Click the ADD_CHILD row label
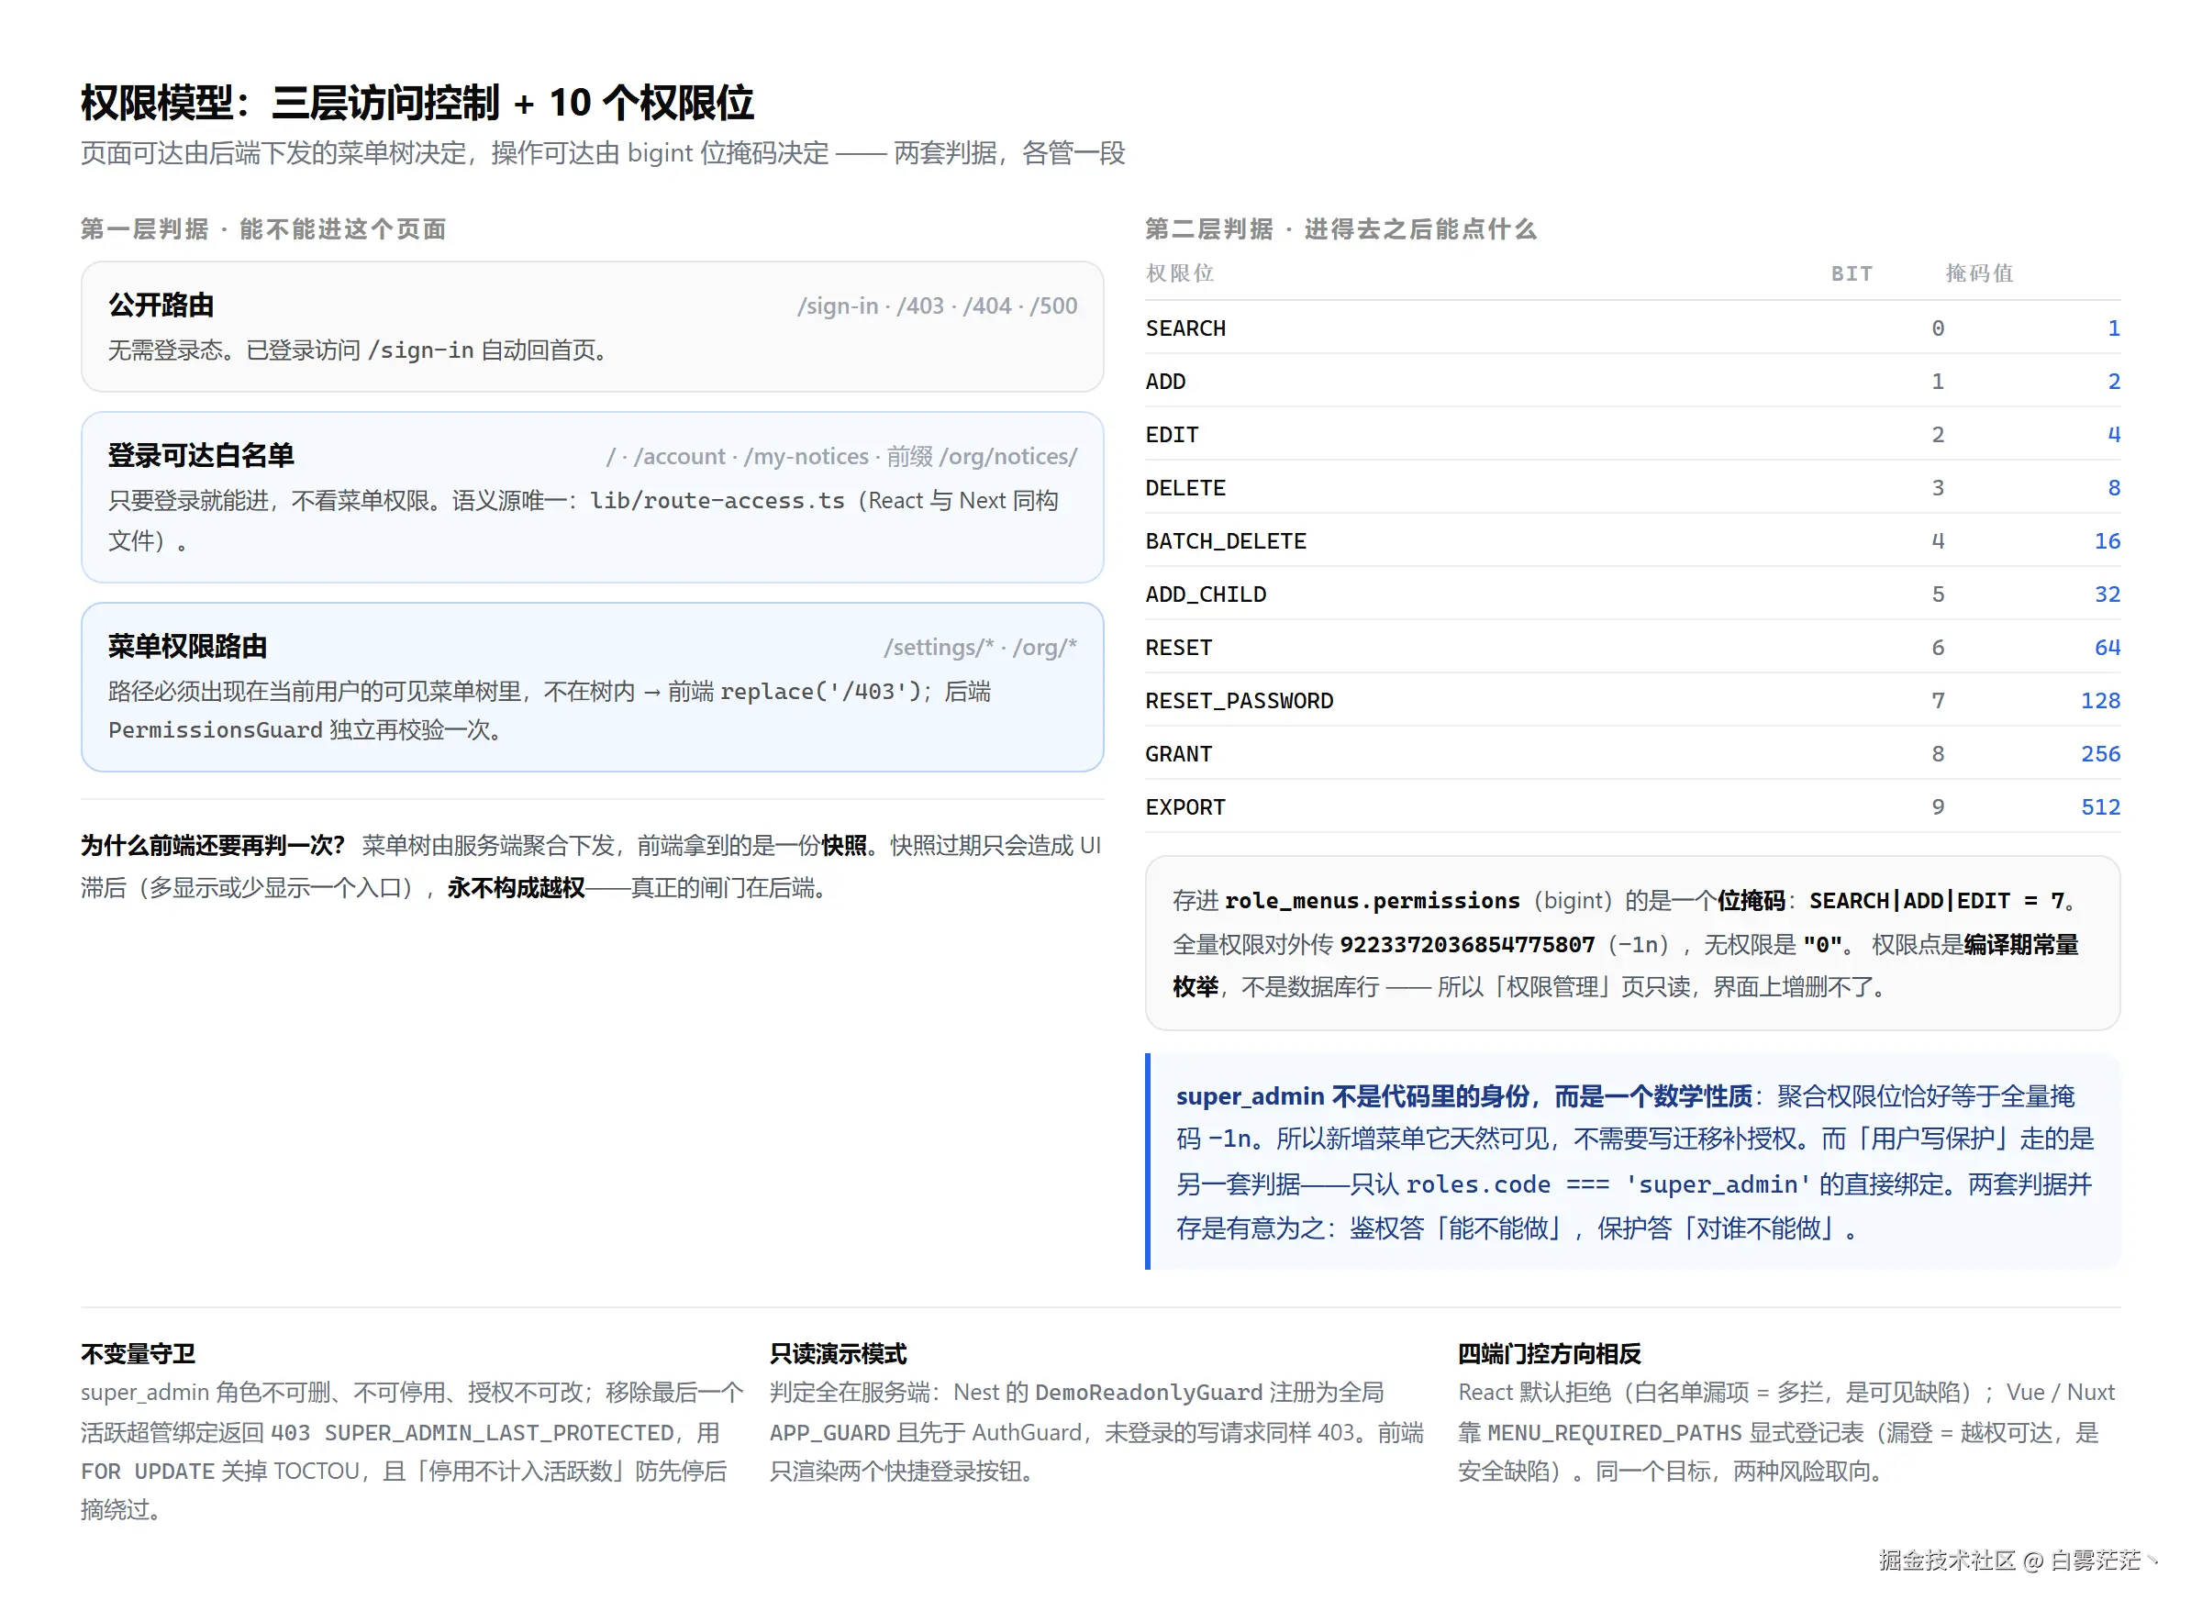 [x=1207, y=594]
